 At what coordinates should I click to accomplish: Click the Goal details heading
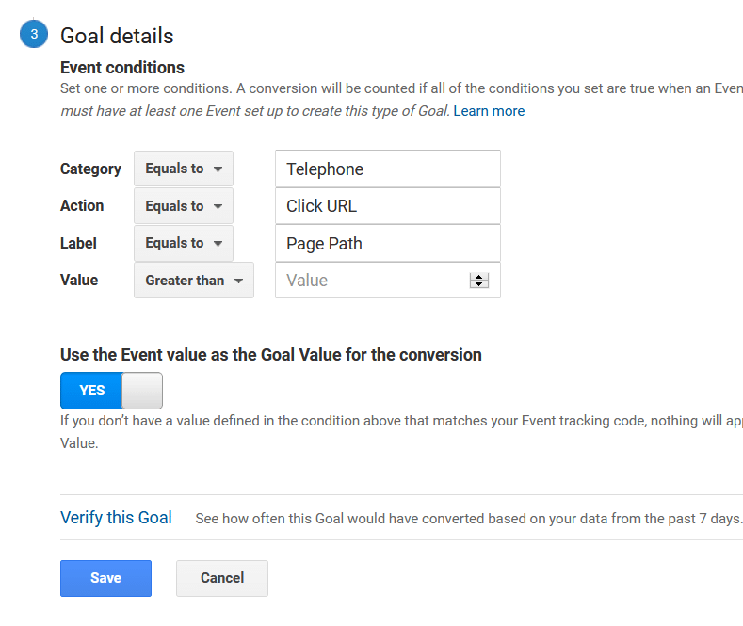pos(117,36)
